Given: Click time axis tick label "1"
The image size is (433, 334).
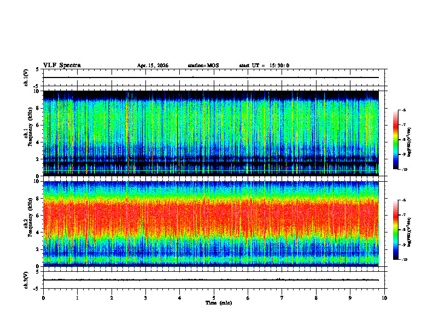Looking at the screenshot, I should point(77,298).
